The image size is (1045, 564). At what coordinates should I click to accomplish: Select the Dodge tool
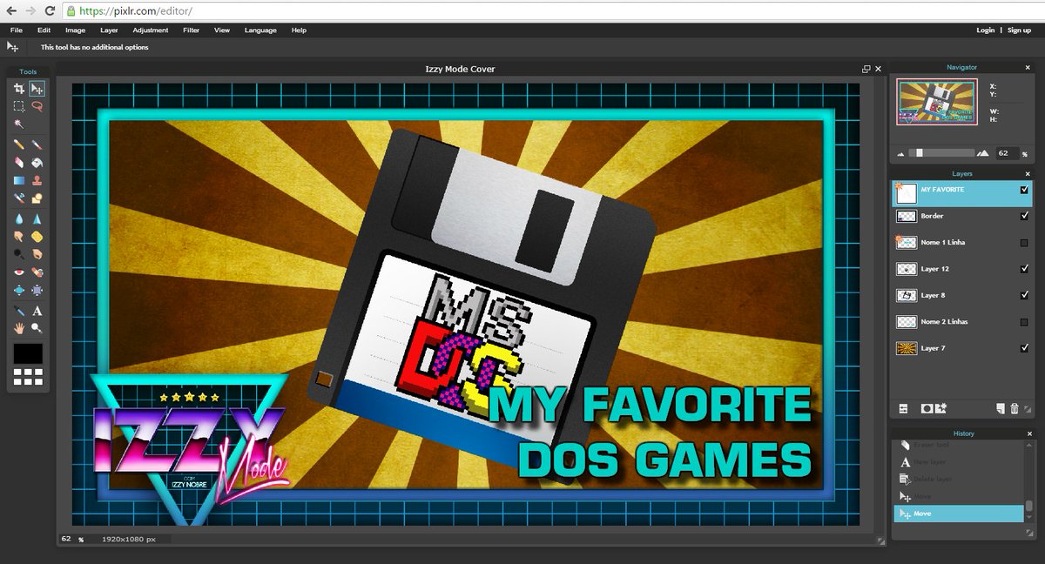18,254
